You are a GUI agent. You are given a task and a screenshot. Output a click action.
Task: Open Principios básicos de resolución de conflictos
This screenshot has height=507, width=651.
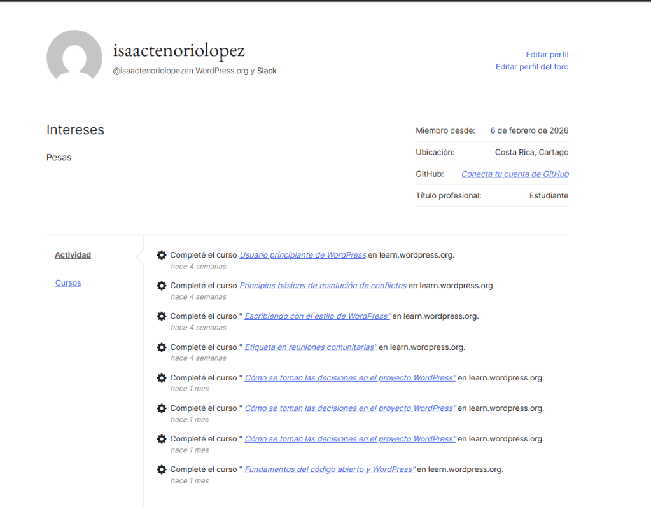pos(323,286)
